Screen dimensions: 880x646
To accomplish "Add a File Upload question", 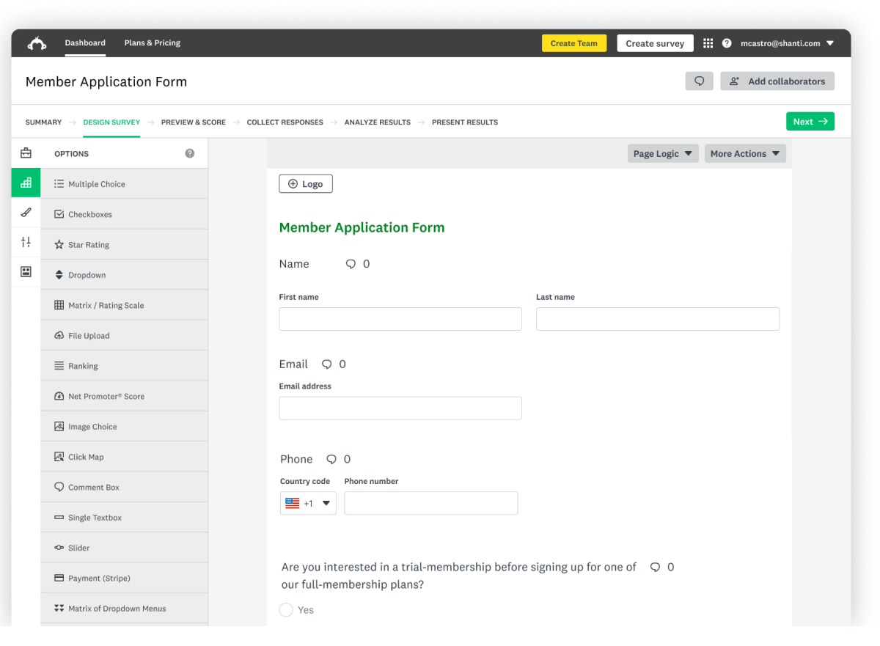I will coord(124,336).
